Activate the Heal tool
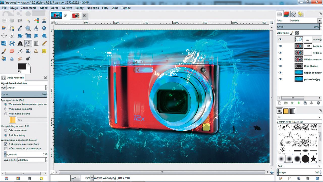 (44, 51)
